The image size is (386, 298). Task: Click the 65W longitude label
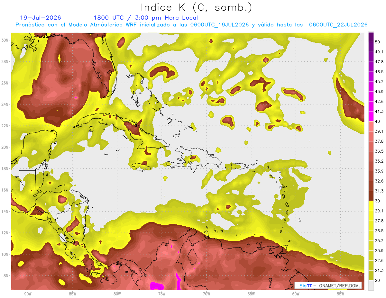pyautogui.click(x=251, y=294)
